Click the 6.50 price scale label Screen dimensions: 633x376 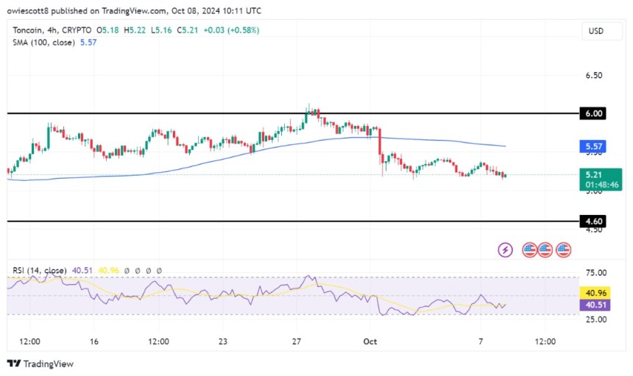point(593,76)
